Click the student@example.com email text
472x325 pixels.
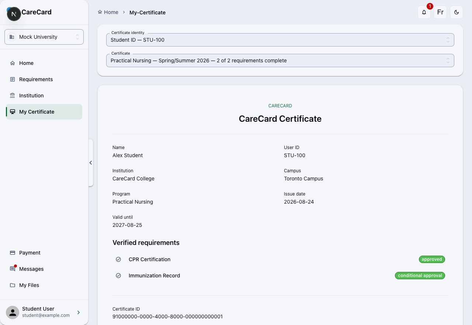point(46,315)
